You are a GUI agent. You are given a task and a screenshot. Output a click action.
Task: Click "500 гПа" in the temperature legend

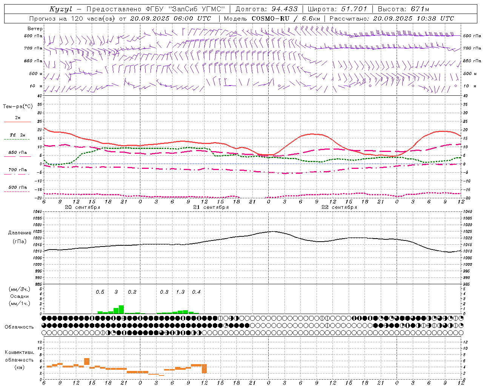click(x=18, y=187)
